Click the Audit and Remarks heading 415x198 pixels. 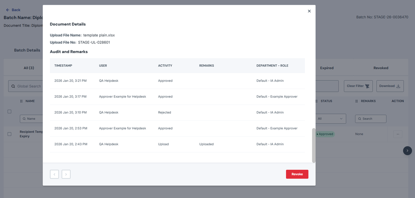coord(69,52)
